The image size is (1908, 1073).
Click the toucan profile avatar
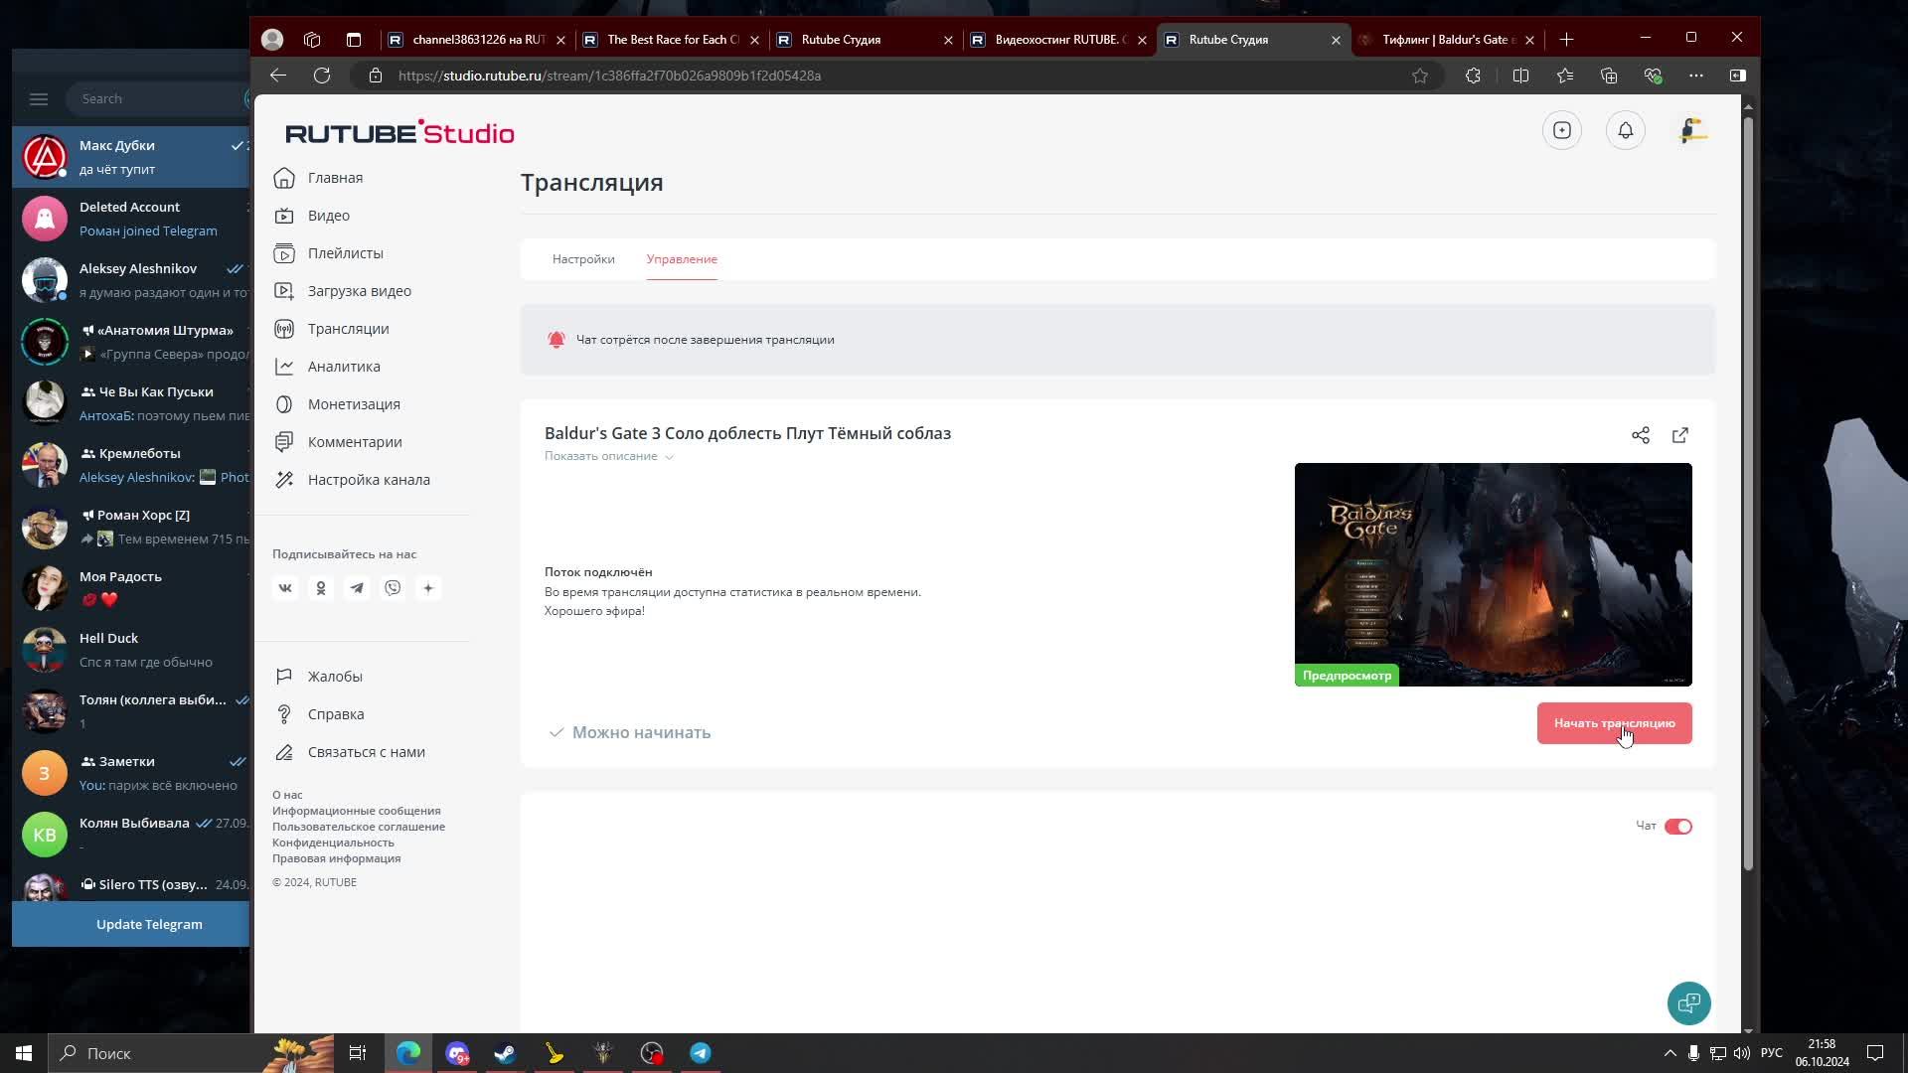1692,130
